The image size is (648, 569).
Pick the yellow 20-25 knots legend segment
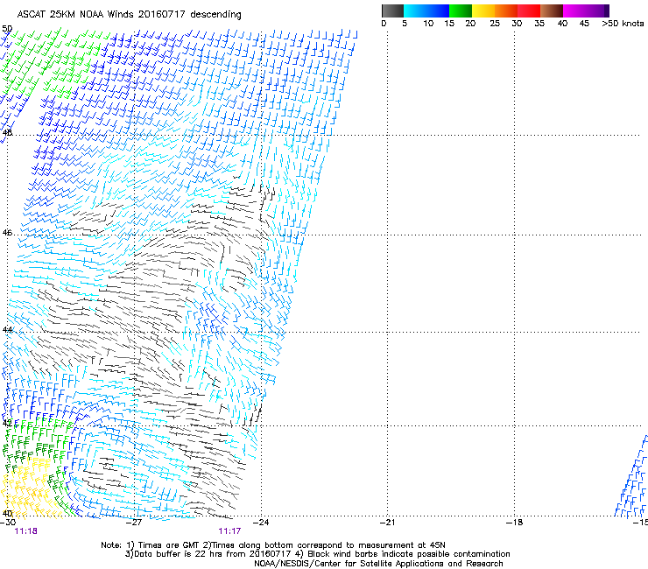[483, 11]
